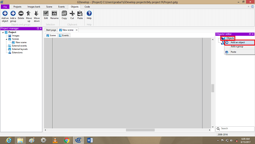Image resolution: width=255 pixels, height=144 pixels.
Task: Click the Paste ribbon icon
Action: [x=80, y=13]
